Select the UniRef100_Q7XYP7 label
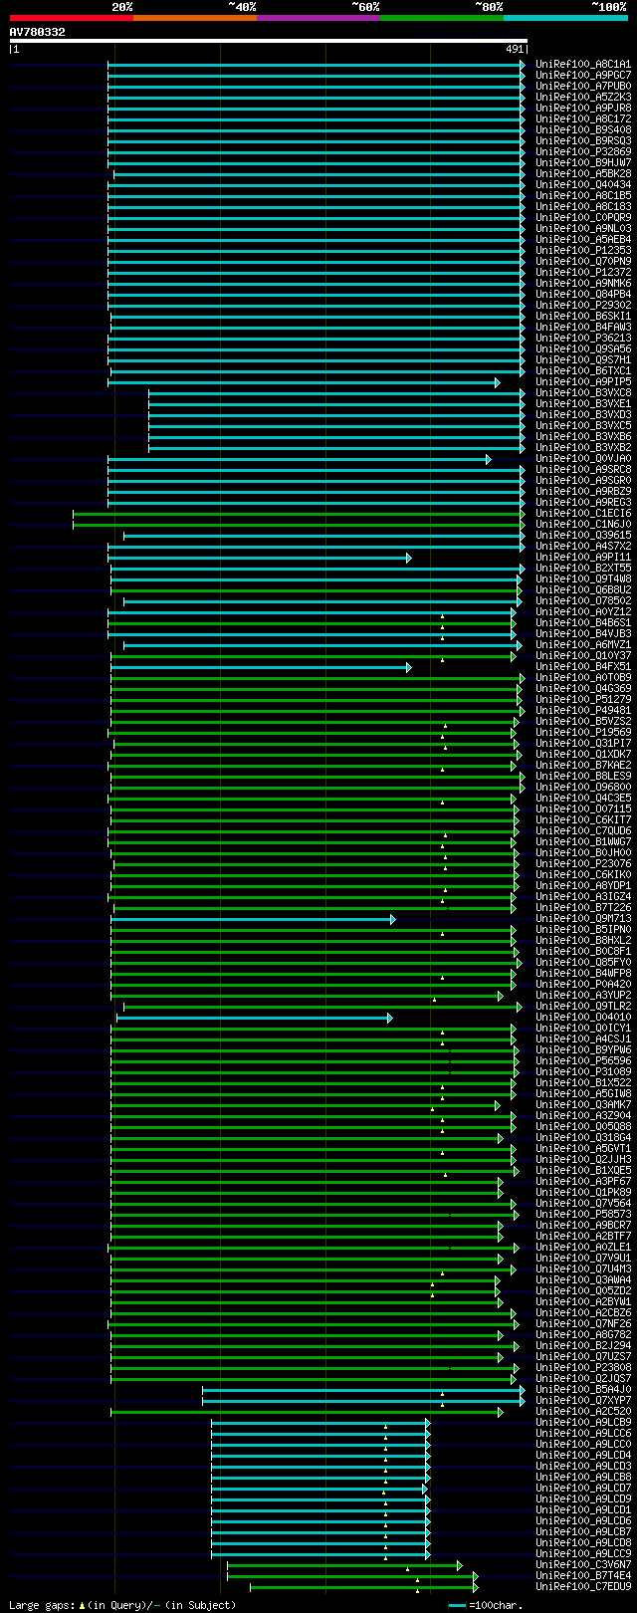 point(583,1401)
